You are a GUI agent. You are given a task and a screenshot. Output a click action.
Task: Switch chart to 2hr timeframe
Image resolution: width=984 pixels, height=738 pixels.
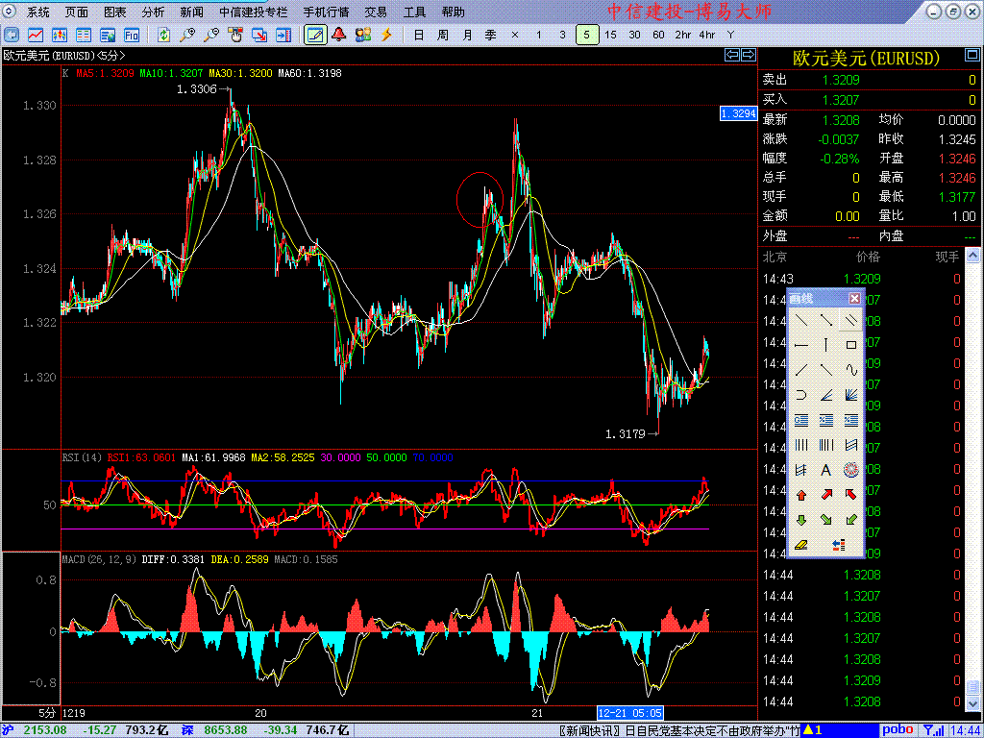682,35
